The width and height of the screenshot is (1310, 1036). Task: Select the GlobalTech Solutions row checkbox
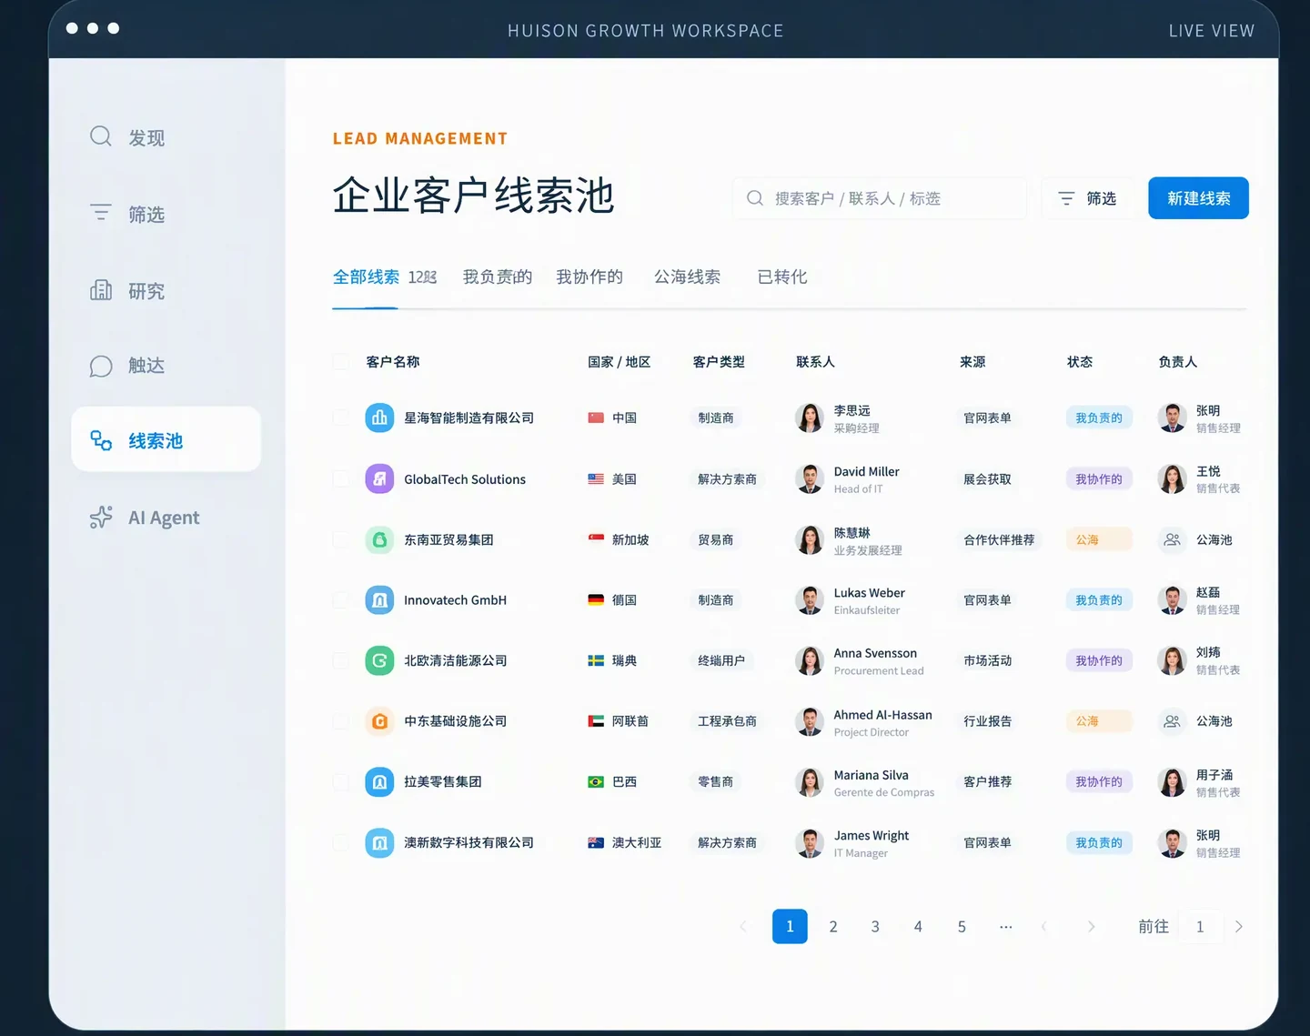(340, 478)
